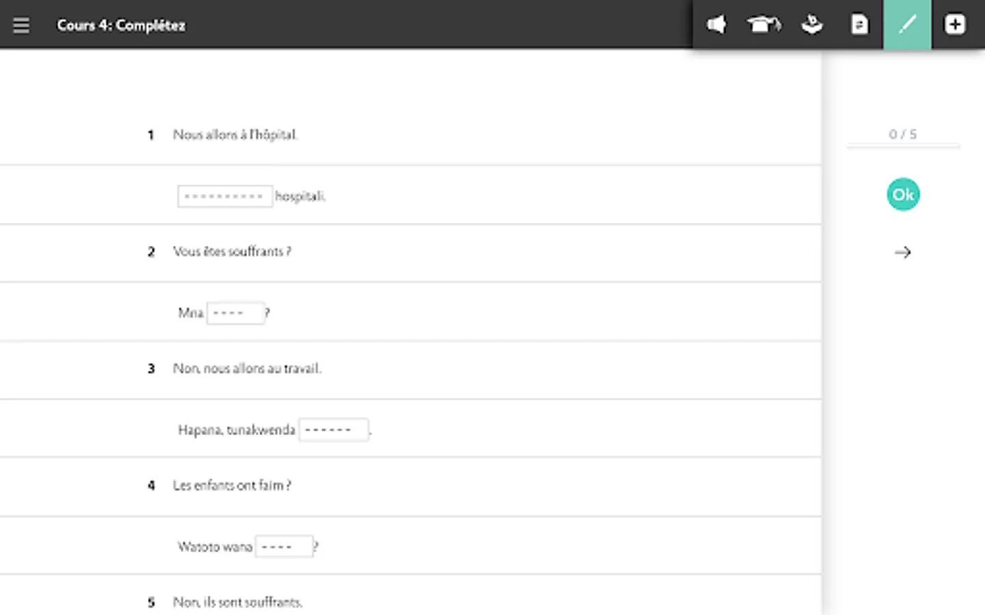Click the letter tray vocabulary icon
The image size is (985, 615).
point(812,25)
